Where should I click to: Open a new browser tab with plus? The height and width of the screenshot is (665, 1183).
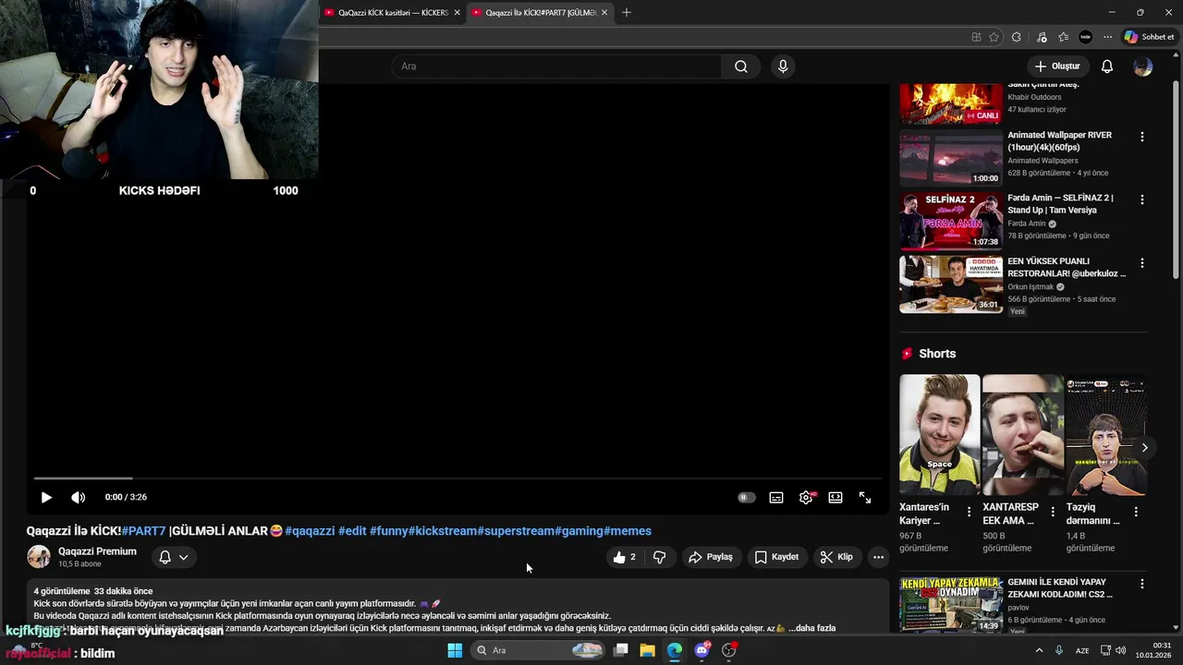point(627,13)
